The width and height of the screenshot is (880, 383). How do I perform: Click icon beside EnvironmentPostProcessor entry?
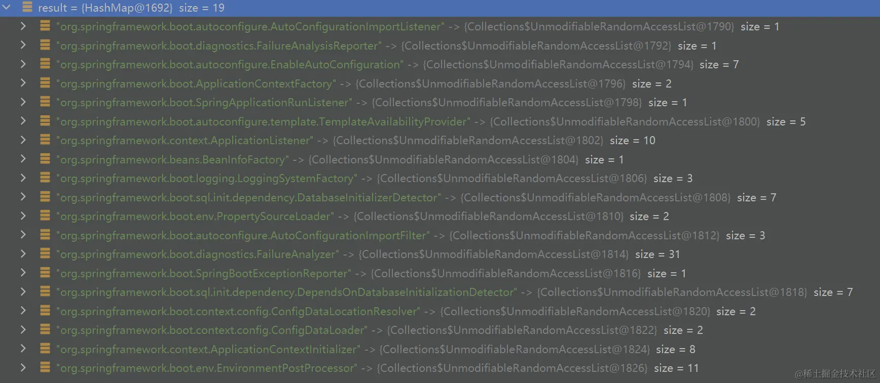pos(45,367)
